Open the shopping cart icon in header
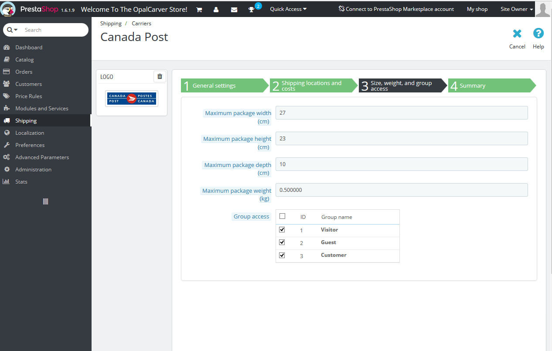This screenshot has height=351, width=552. pos(199,10)
